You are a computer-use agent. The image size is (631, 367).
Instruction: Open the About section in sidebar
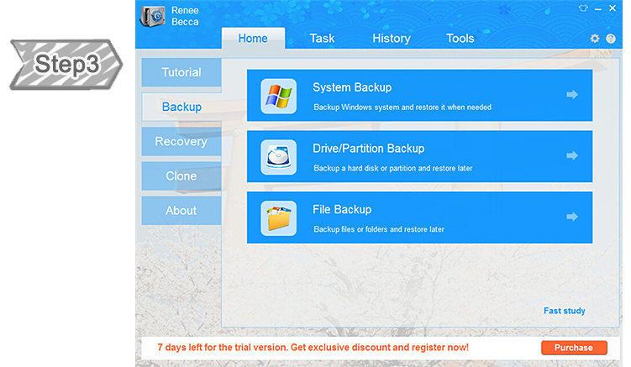click(181, 210)
